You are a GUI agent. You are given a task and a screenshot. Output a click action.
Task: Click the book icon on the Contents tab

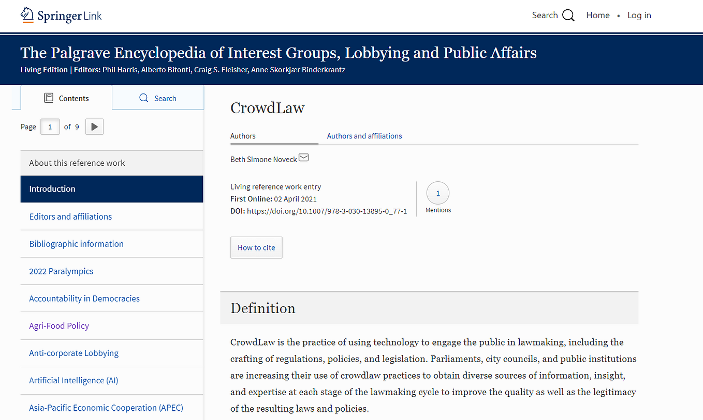49,98
